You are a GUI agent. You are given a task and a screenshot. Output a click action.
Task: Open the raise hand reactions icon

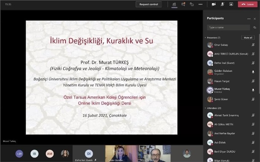192,4
